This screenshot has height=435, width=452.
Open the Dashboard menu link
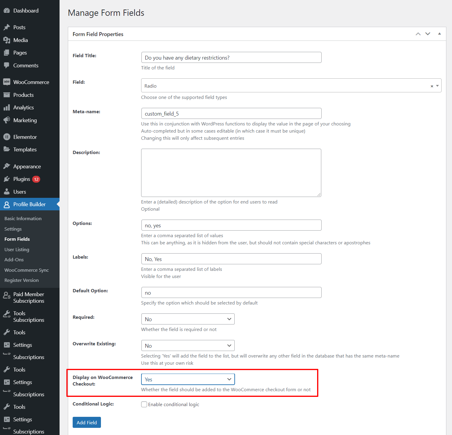26,11
